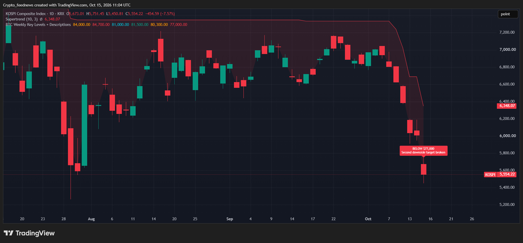Viewport: 523px width, 243px height.
Task: Click the 5,200.00 price axis label
Action: click(507, 205)
